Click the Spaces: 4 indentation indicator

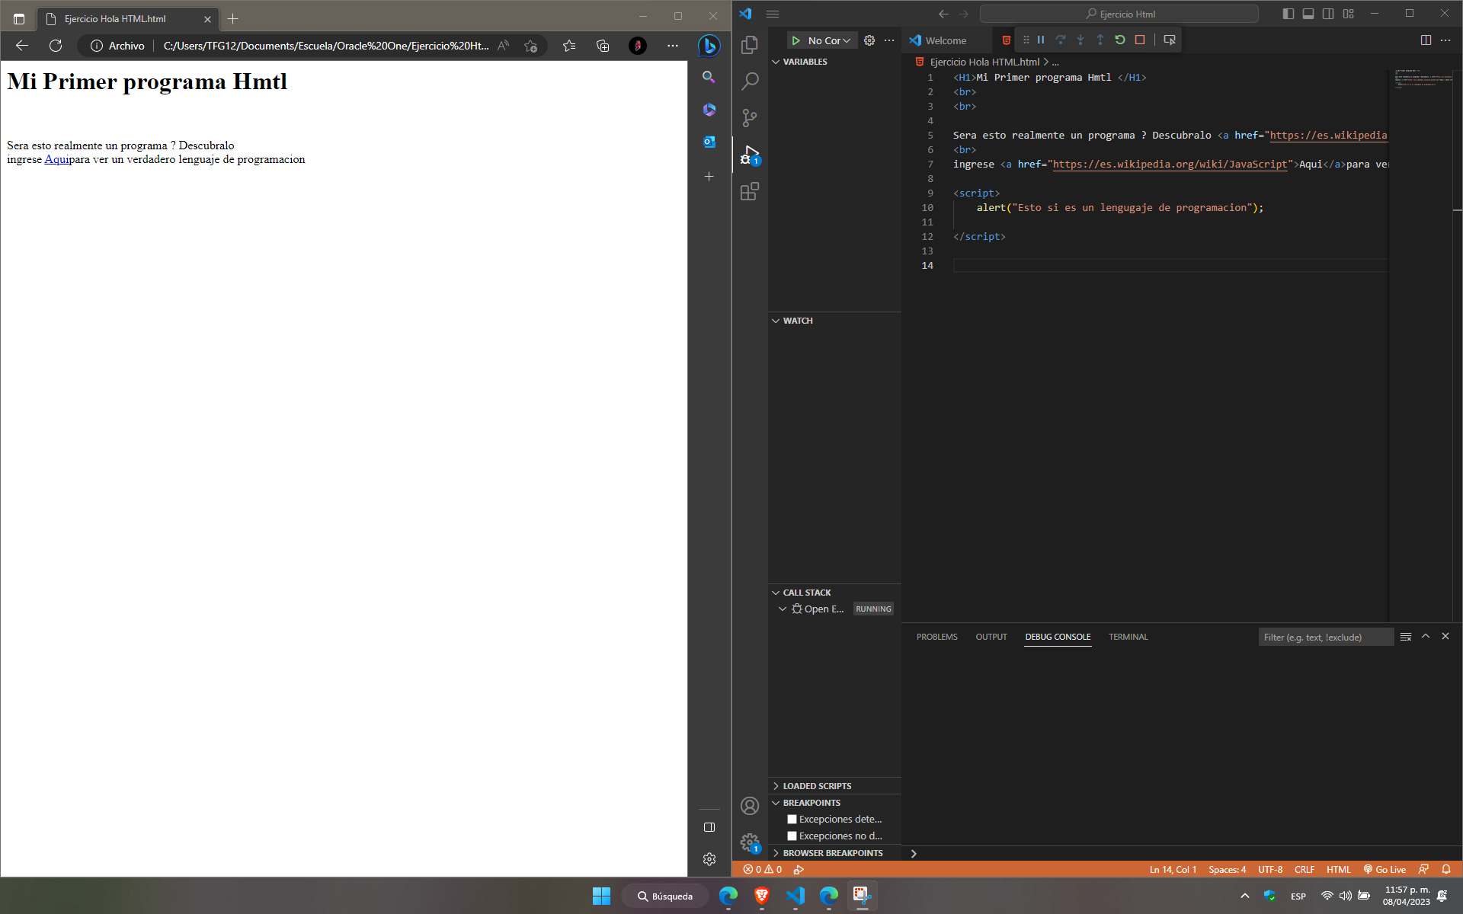point(1227,869)
